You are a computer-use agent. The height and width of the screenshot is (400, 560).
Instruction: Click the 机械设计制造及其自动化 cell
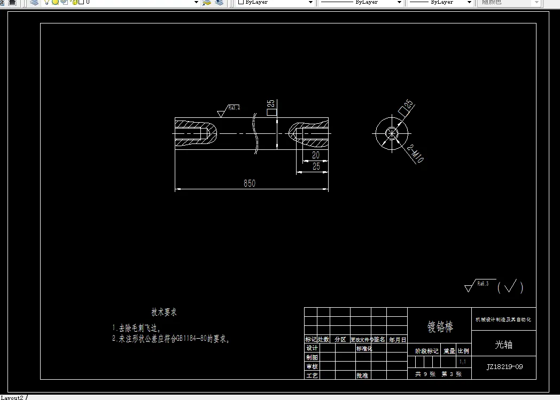503,319
